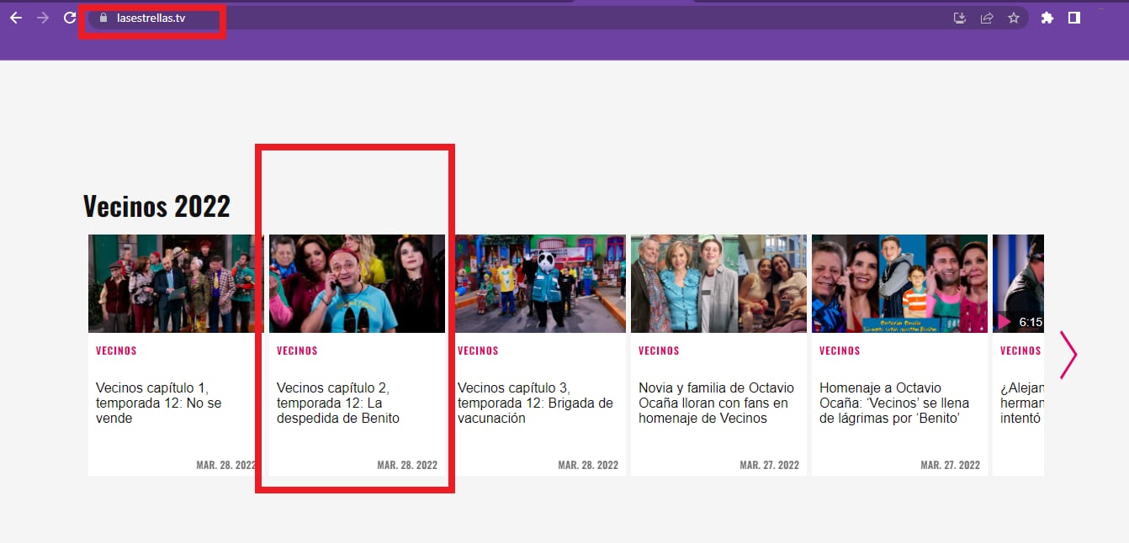Viewport: 1129px width, 543px height.
Task: Click VECINOS tag on capítulo 1 card
Action: pos(116,351)
